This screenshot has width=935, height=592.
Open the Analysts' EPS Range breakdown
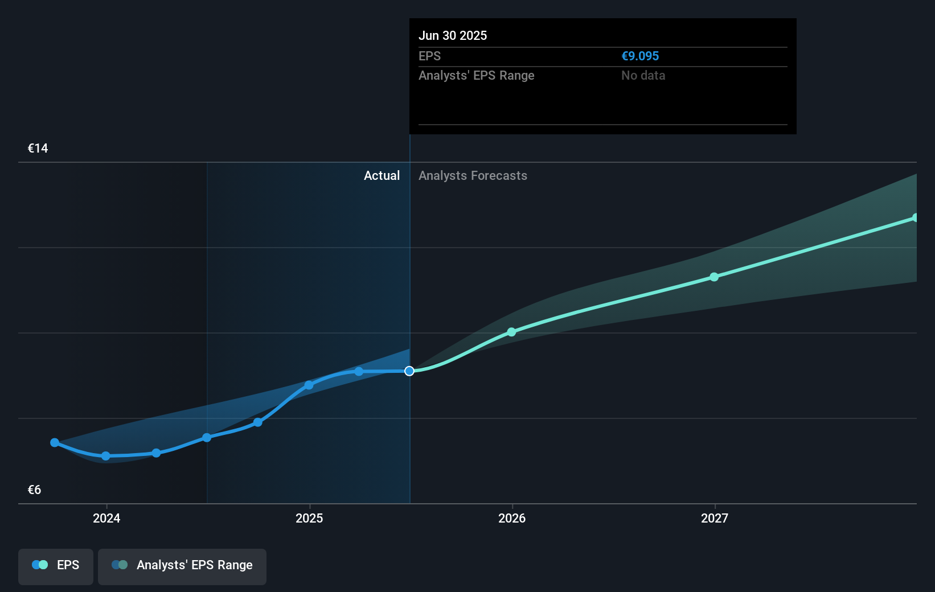[476, 75]
